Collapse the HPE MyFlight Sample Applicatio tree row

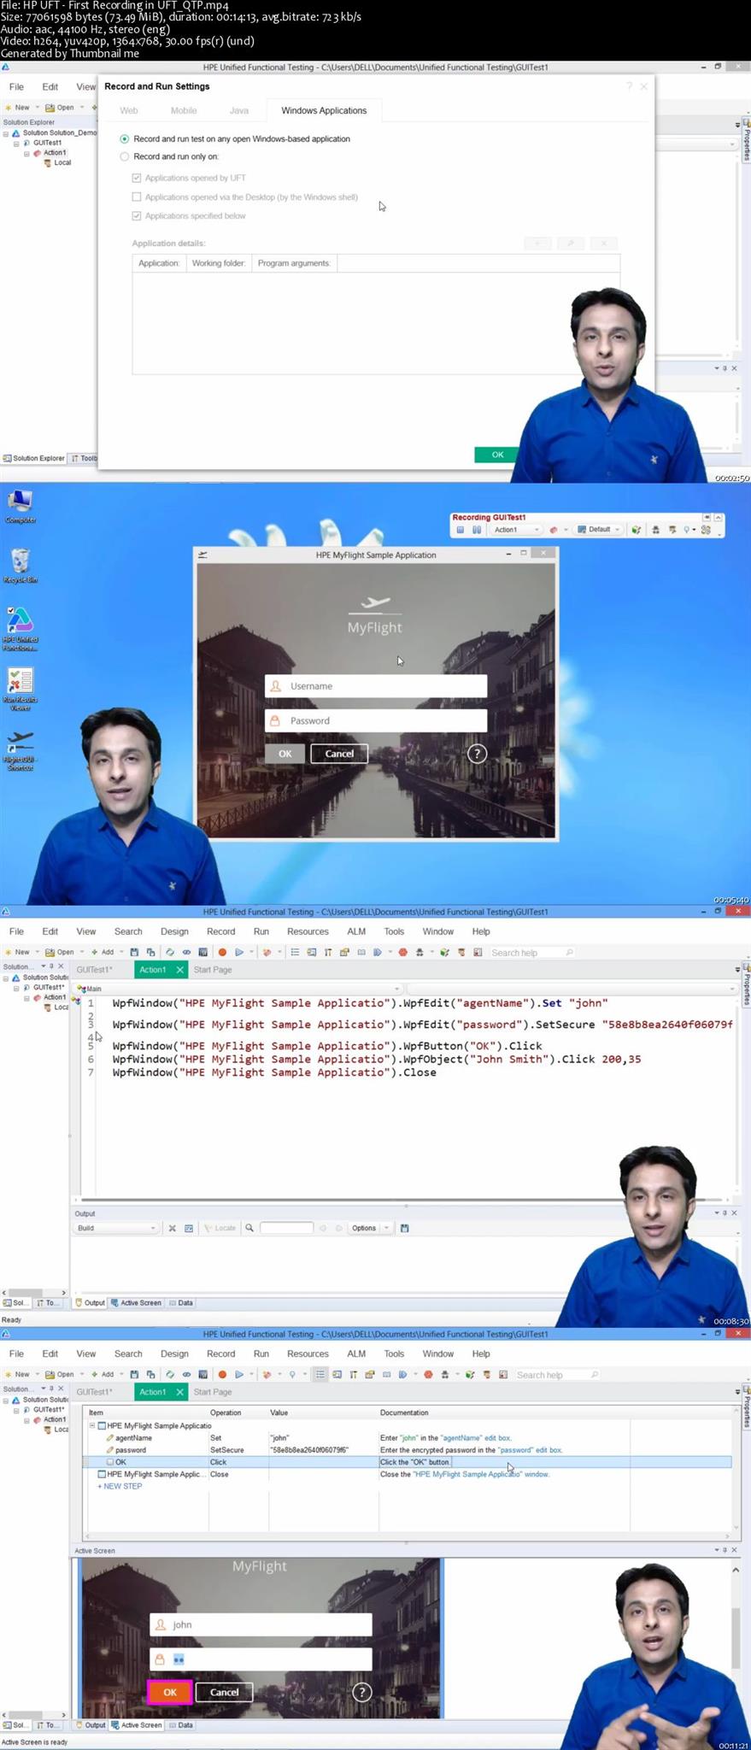[92, 1425]
